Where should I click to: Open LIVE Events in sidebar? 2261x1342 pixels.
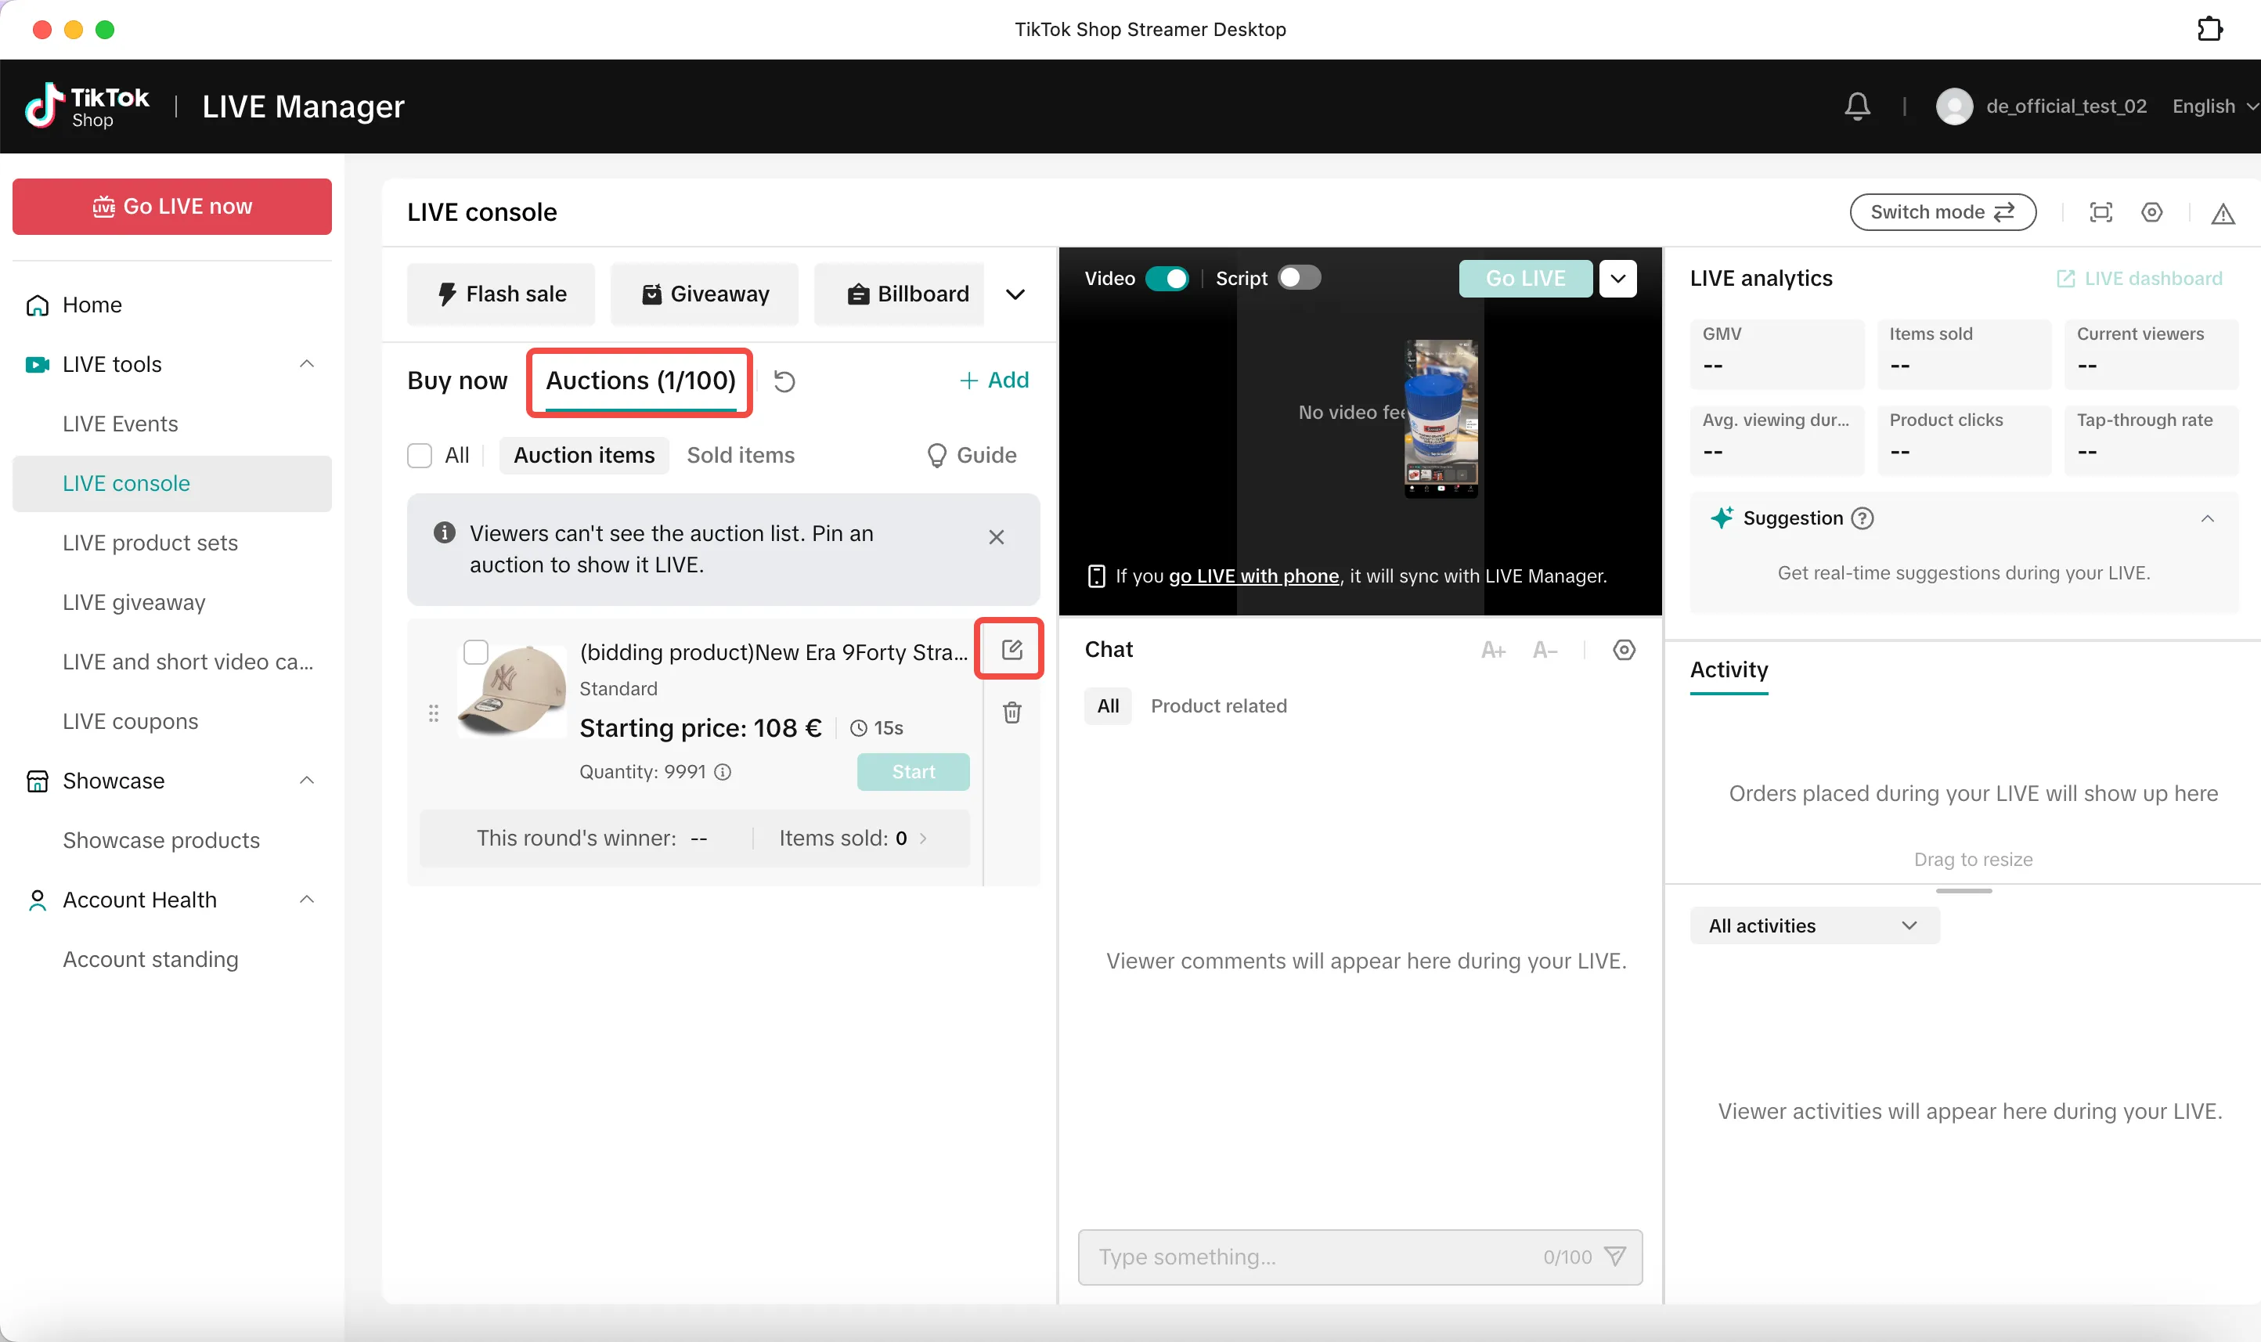121,424
